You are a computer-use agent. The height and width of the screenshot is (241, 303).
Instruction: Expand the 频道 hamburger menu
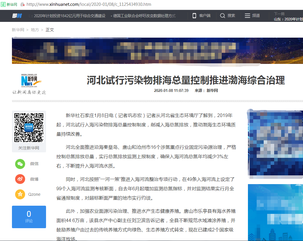pos(247,16)
